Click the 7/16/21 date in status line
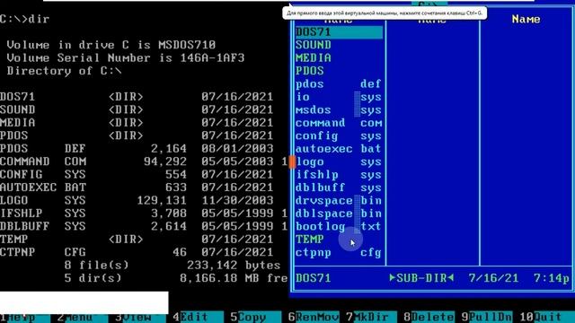575x323 pixels. tap(493, 278)
